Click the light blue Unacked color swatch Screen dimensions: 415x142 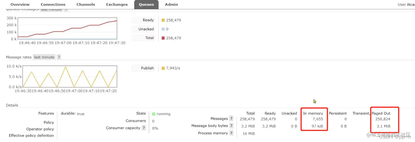pos(163,29)
